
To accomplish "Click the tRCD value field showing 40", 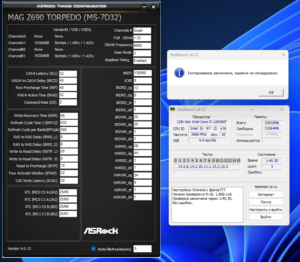I will coord(68,81).
